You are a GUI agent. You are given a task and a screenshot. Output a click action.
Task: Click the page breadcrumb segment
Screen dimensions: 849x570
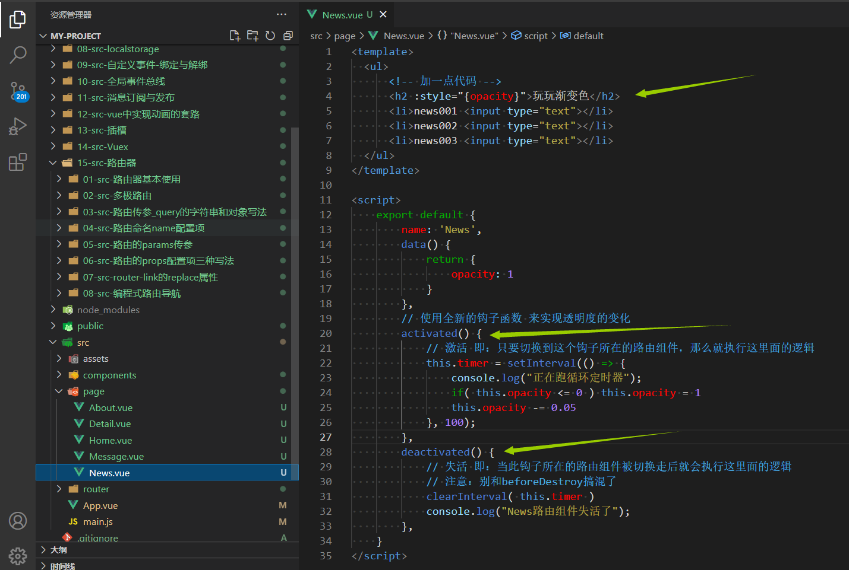point(345,36)
